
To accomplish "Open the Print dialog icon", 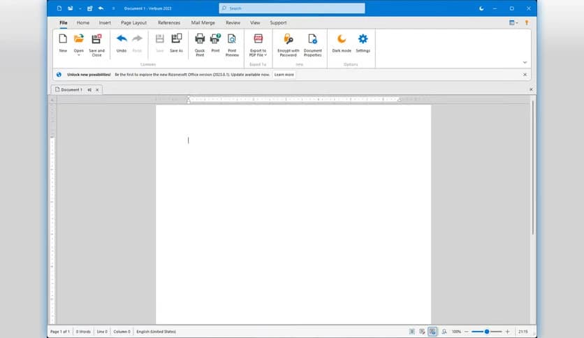I will pos(215,38).
